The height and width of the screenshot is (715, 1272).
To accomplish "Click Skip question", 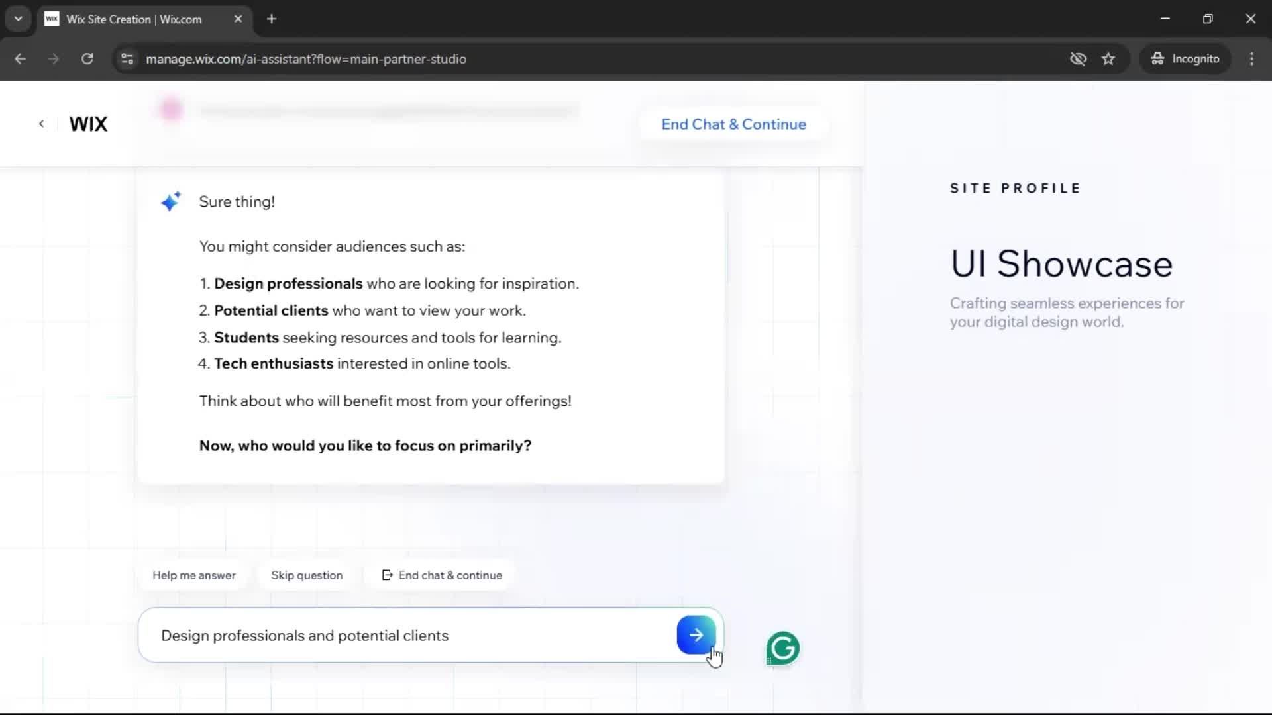I will pyautogui.click(x=307, y=575).
